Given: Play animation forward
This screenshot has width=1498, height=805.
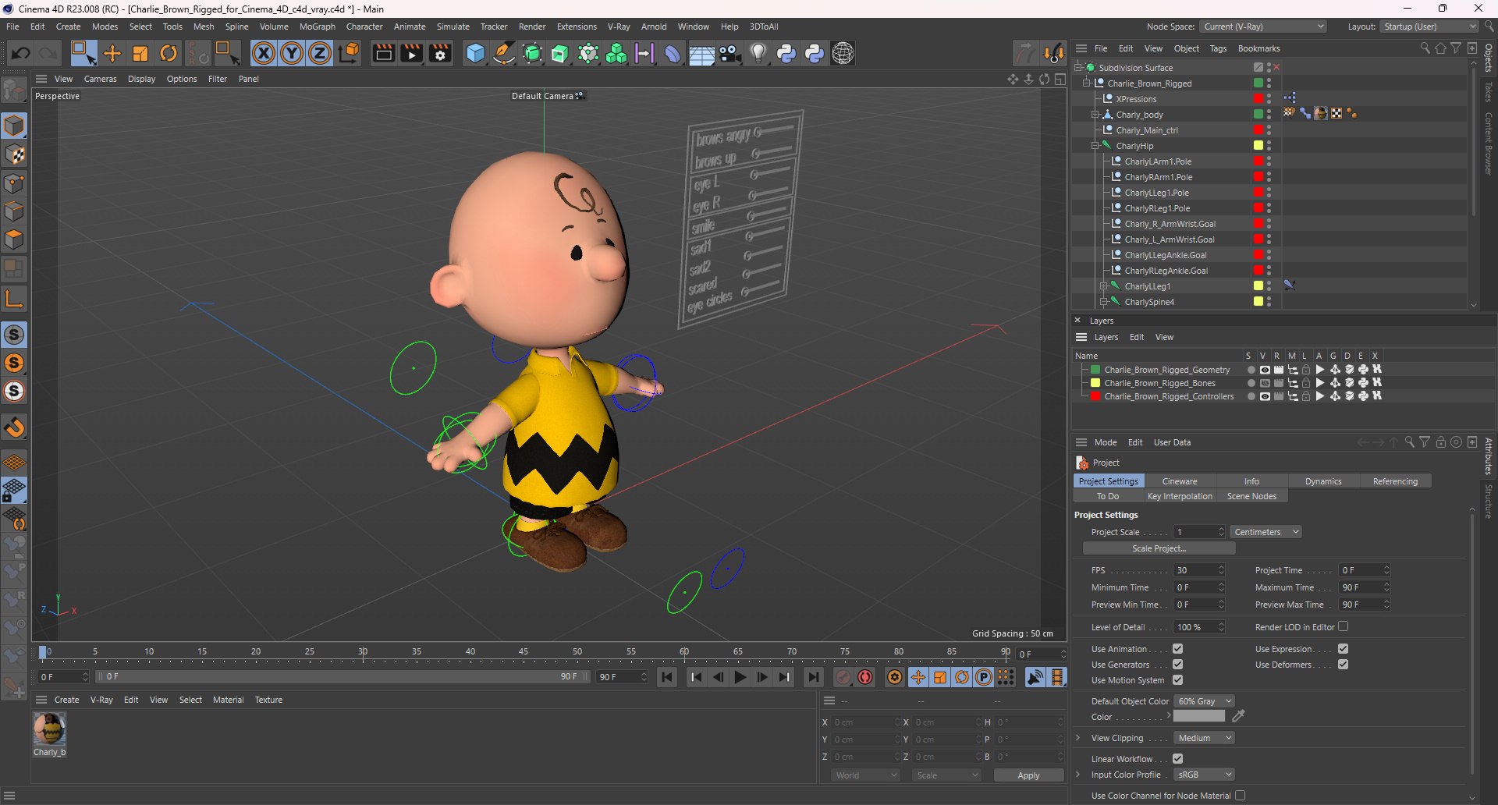Looking at the screenshot, I should pyautogui.click(x=740, y=677).
